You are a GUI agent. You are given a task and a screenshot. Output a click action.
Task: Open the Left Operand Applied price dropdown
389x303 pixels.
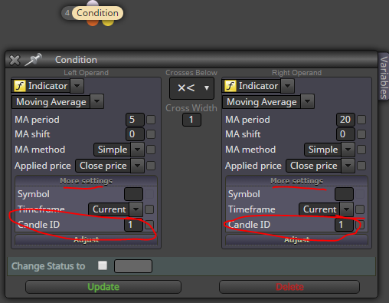137,166
